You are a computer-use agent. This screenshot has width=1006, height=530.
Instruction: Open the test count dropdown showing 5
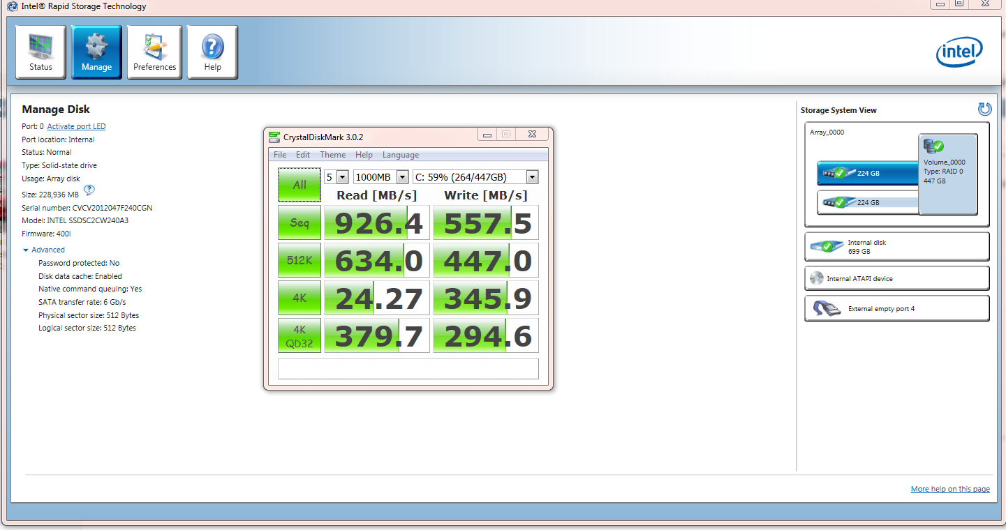342,177
